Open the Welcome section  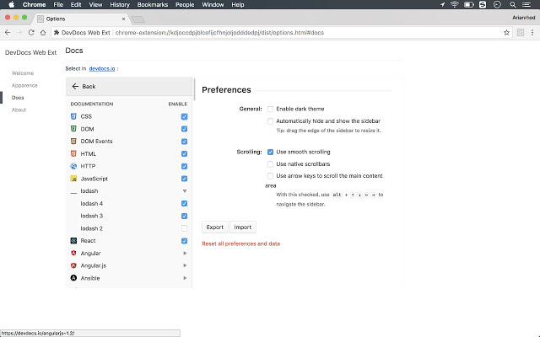click(x=23, y=73)
